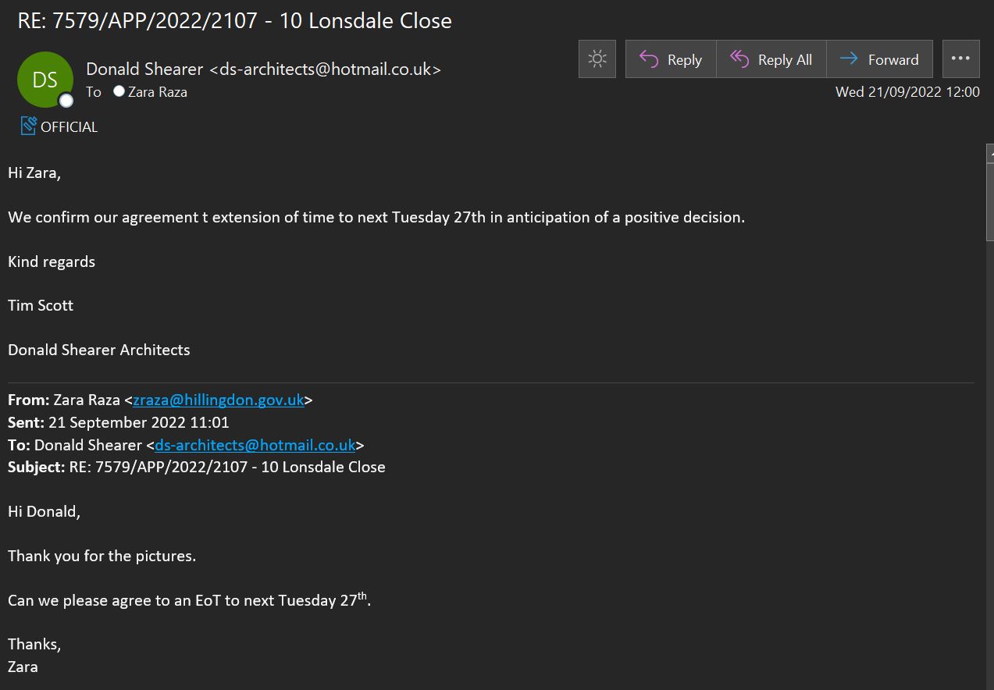
Task: Open the Zara Raza recipient contact
Action: pos(158,92)
